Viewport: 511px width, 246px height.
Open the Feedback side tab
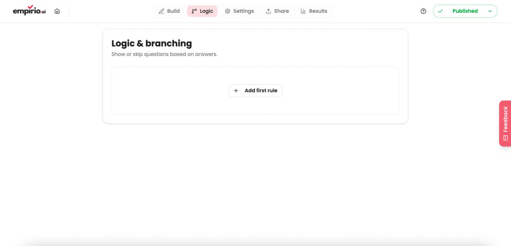[505, 124]
